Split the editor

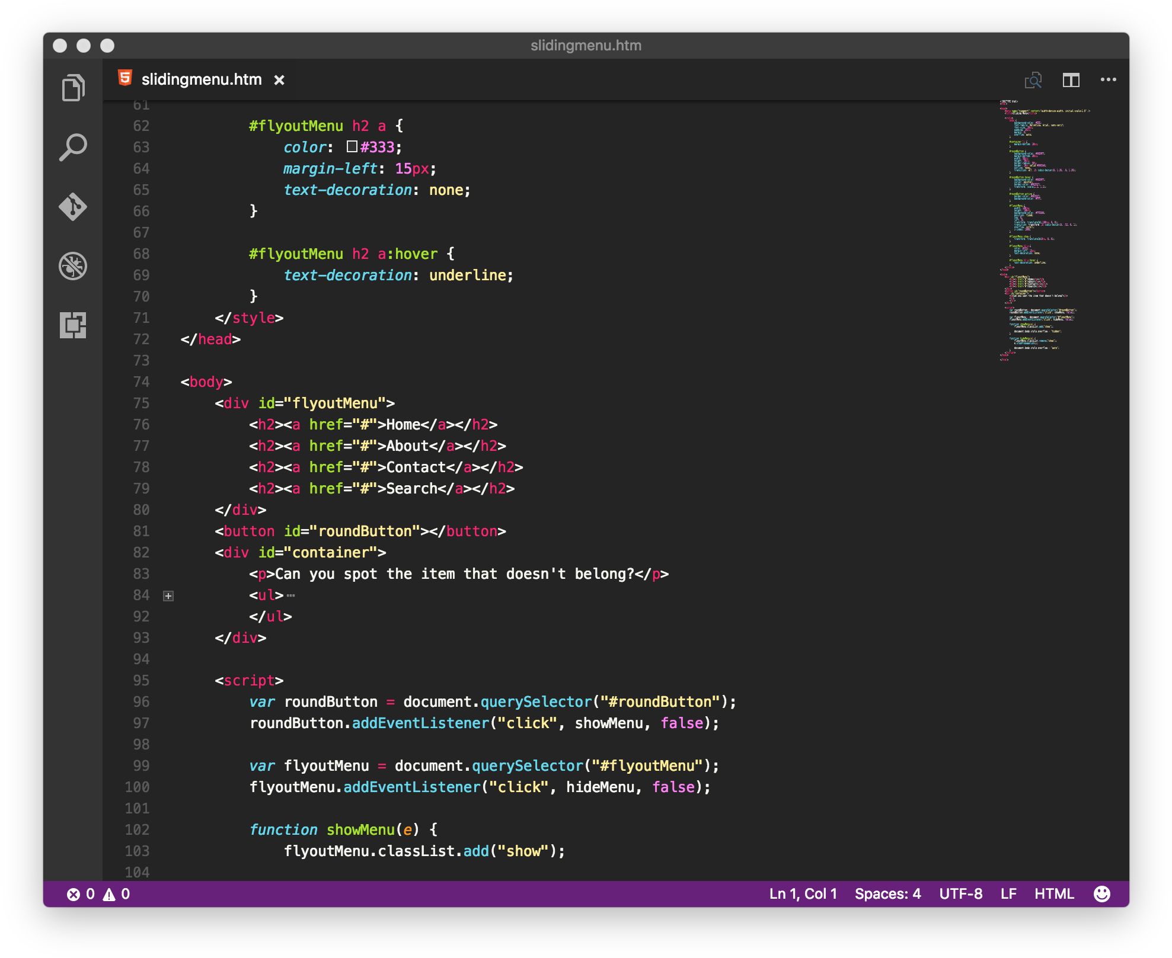pyautogui.click(x=1071, y=80)
